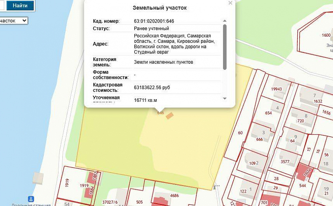Image resolution: width=333 pixels, height=206 pixels.
Task: Click the Форма собственности label
Action: pos(111,75)
